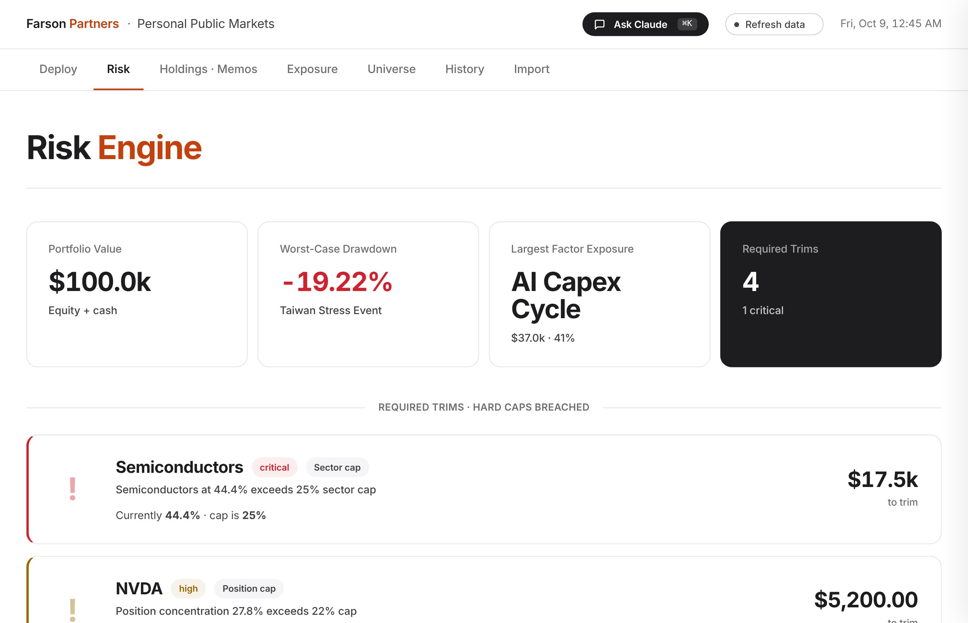968x623 pixels.
Task: Click the amber exclamation icon on NVDA card
Action: [72, 610]
